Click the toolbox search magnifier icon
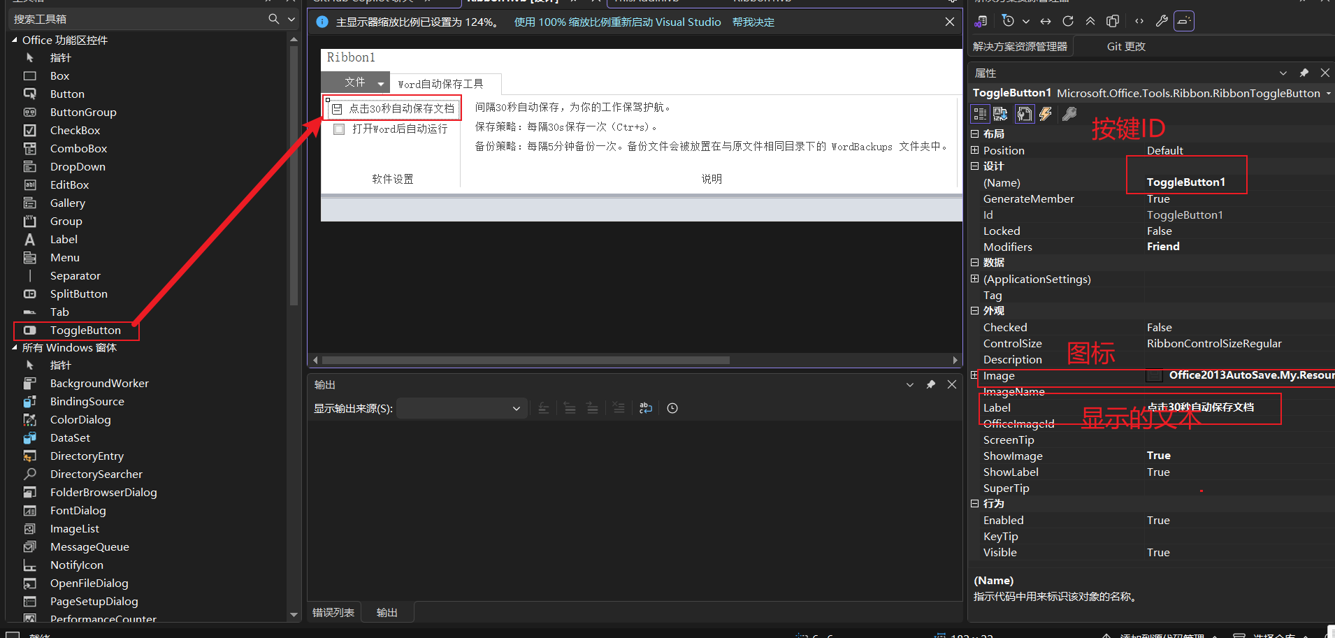The height and width of the screenshot is (638, 1335). point(272,19)
